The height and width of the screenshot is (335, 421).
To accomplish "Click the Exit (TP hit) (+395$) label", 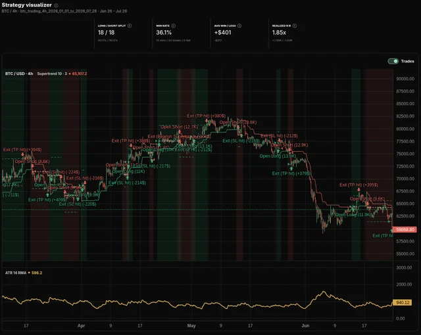I will pyautogui.click(x=359, y=185).
